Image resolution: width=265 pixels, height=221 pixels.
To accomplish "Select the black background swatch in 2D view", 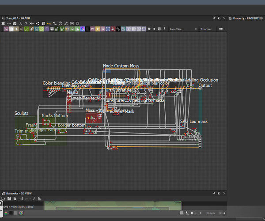I will click(11, 213).
